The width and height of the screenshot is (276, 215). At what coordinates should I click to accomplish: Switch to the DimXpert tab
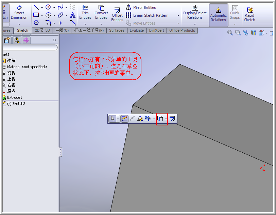pos(156,30)
